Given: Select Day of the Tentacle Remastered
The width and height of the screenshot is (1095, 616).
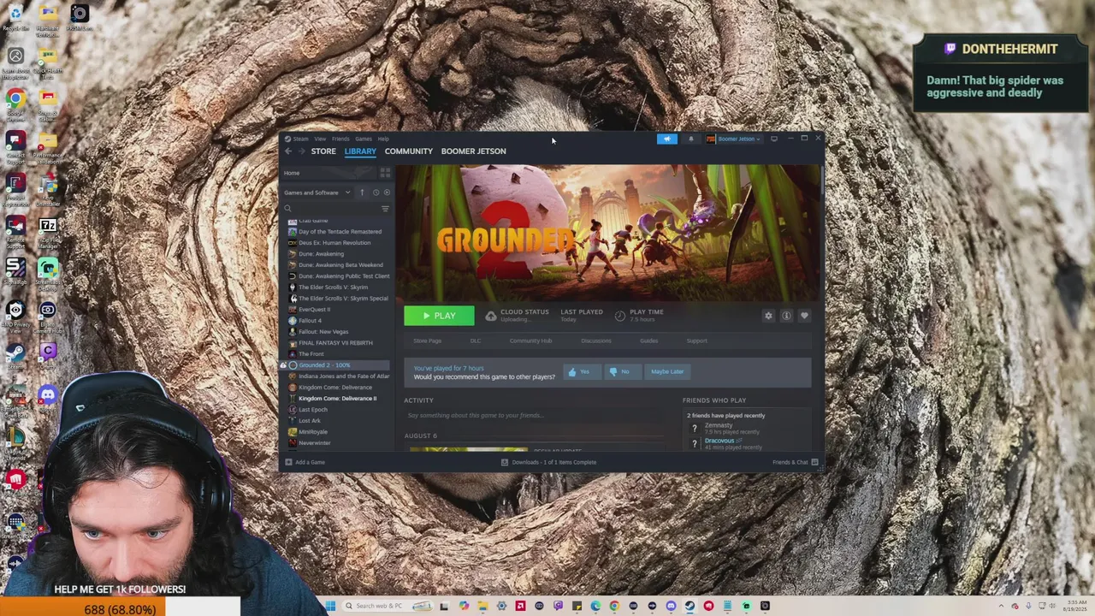Looking at the screenshot, I should click(x=340, y=232).
